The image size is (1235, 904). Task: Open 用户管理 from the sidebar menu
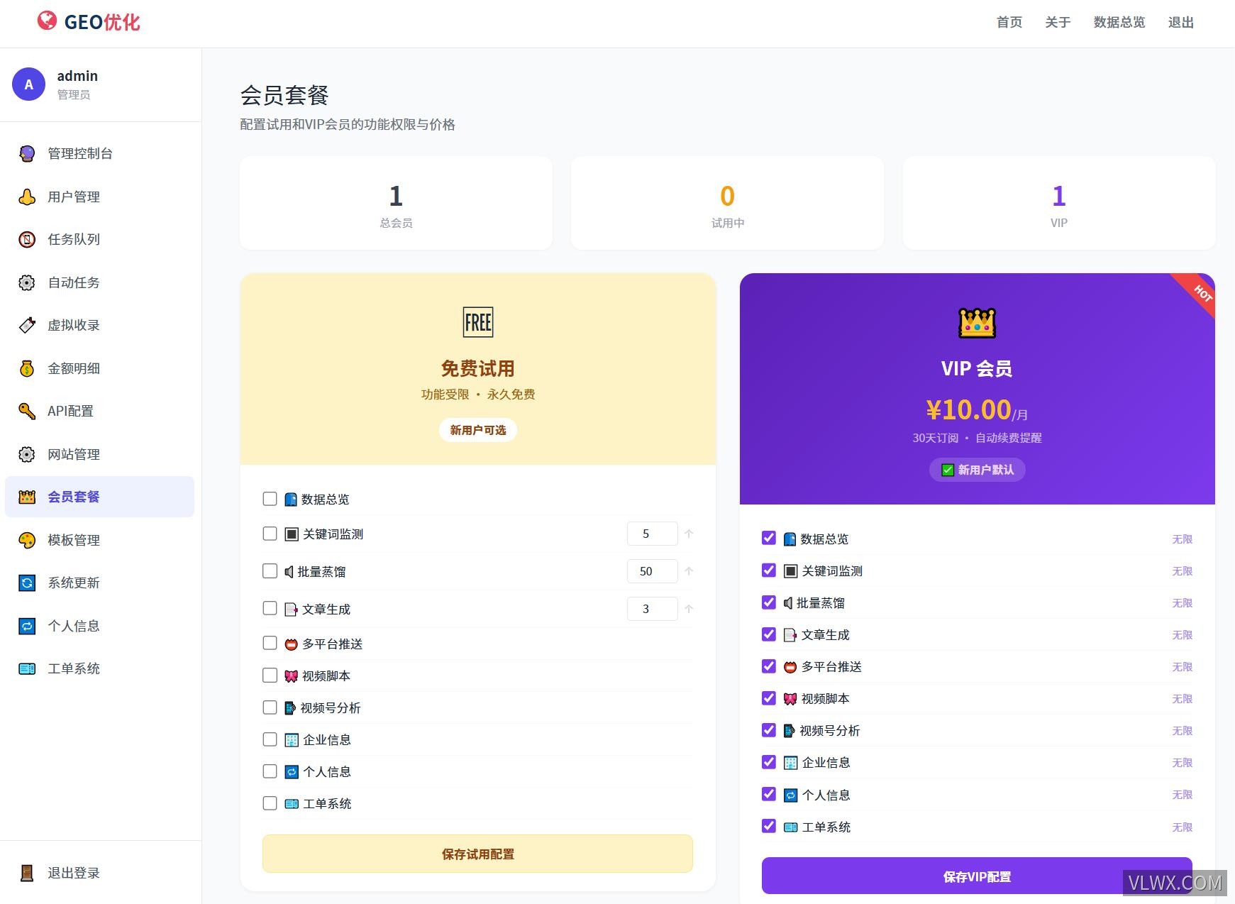(x=99, y=197)
